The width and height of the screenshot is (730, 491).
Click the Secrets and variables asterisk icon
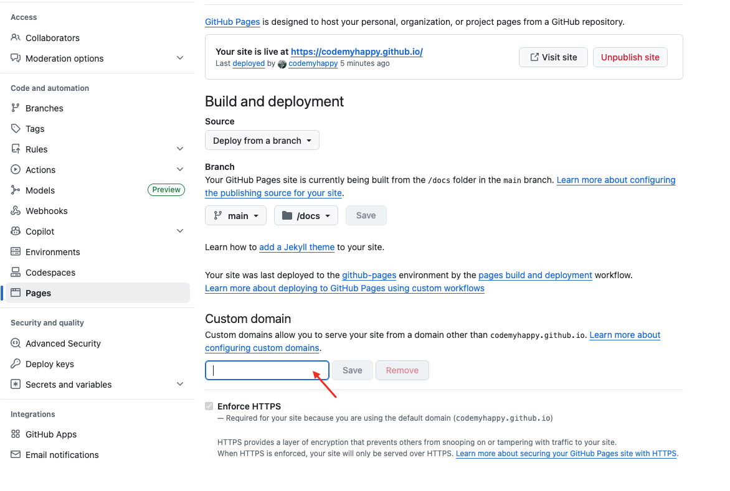(x=16, y=384)
